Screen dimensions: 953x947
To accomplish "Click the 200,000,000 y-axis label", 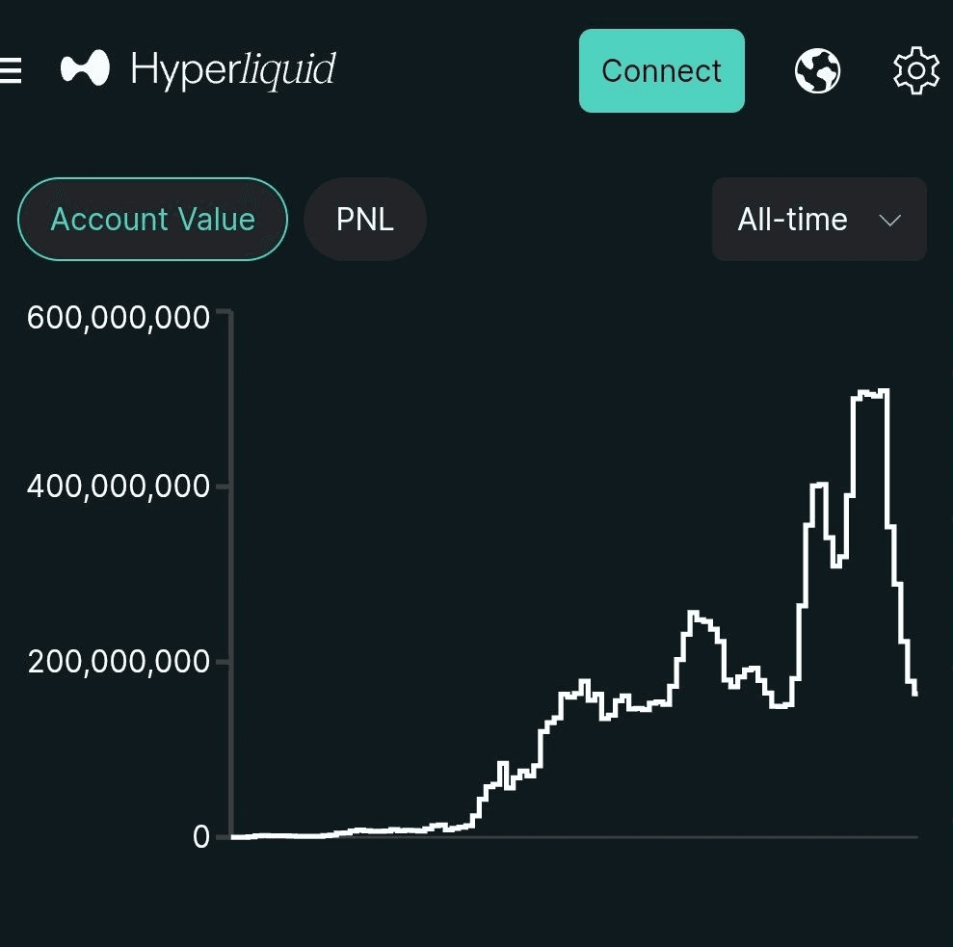I will pyautogui.click(x=118, y=662).
